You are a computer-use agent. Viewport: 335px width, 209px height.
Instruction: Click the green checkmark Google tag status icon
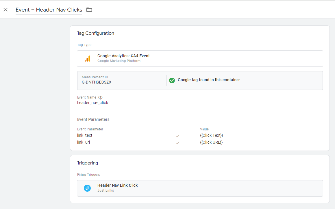pos(172,80)
